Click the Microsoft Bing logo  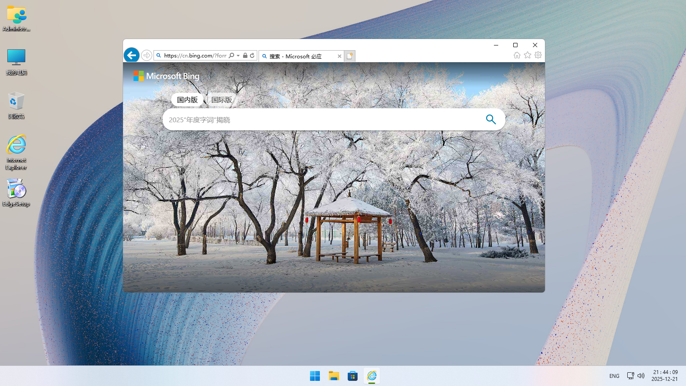(x=166, y=76)
